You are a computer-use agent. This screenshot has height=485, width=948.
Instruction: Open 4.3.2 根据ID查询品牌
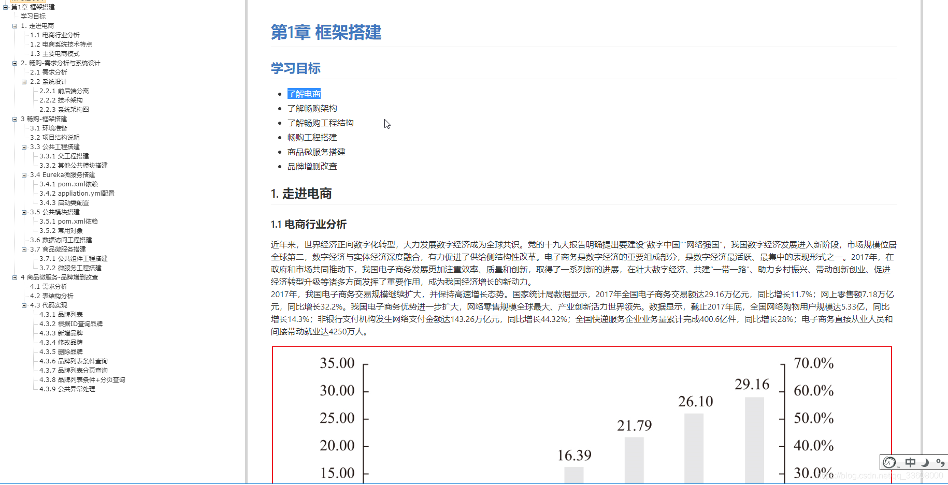71,324
